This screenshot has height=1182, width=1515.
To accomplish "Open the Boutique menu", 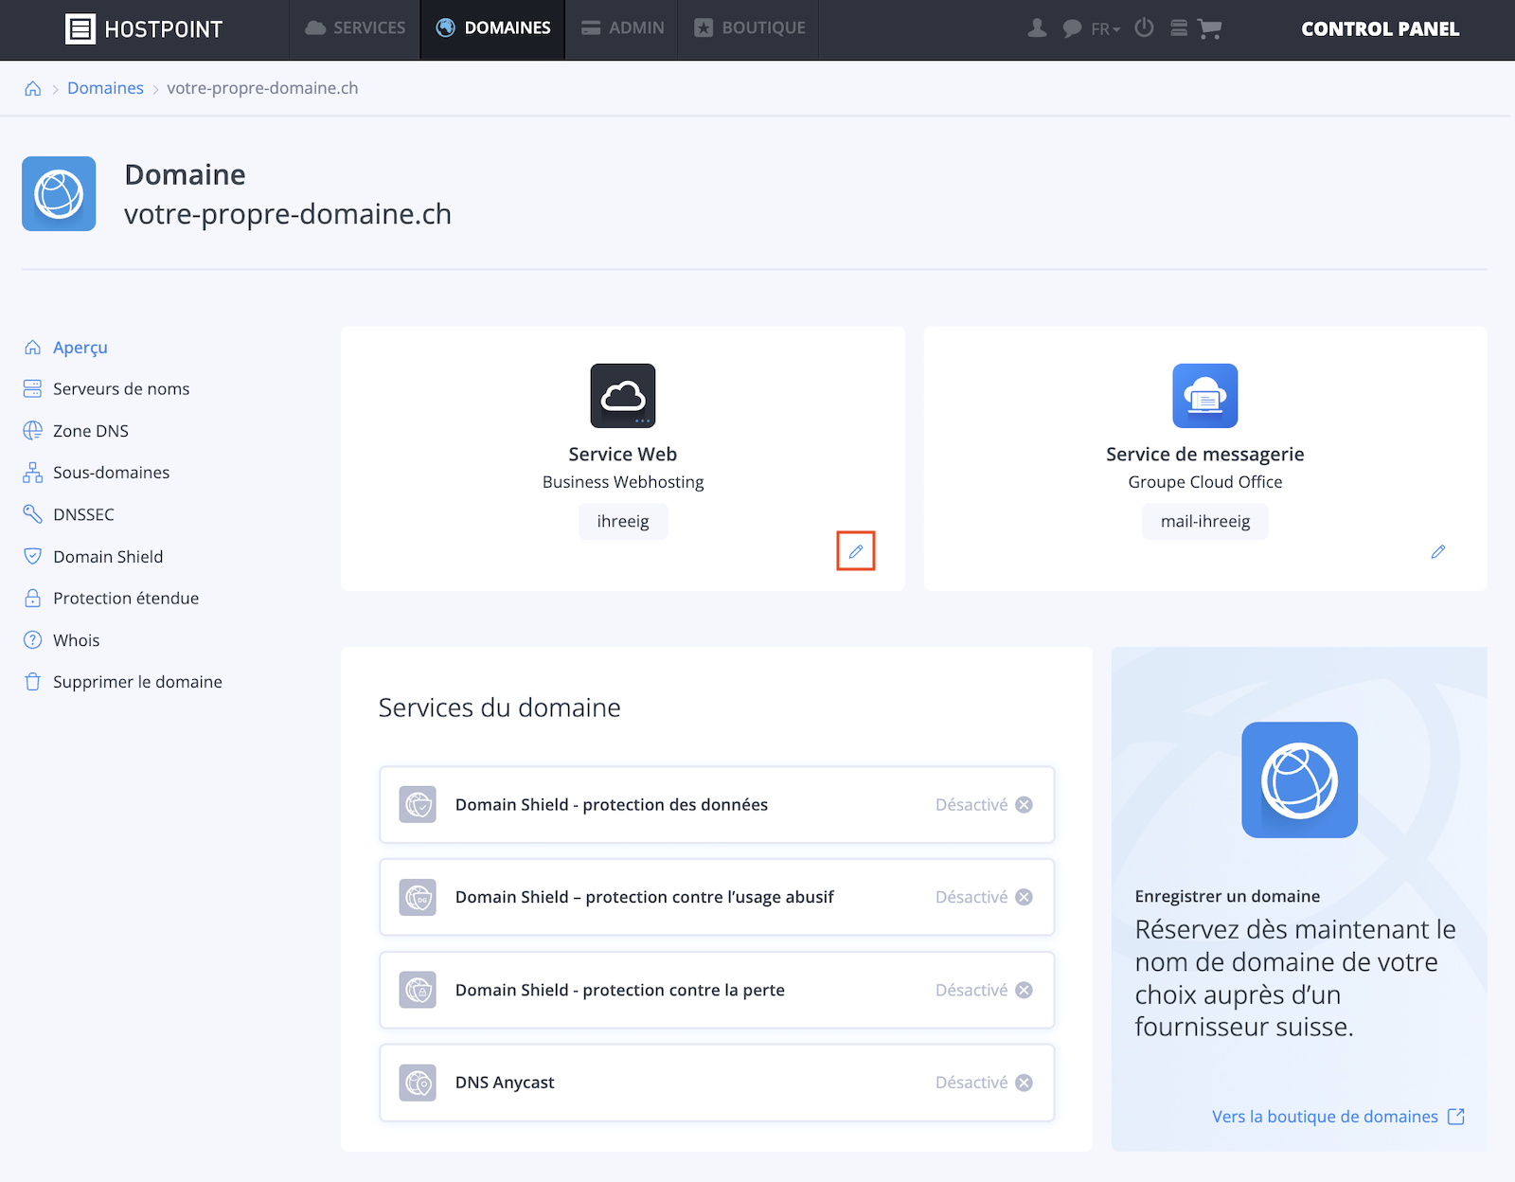I will tap(749, 28).
